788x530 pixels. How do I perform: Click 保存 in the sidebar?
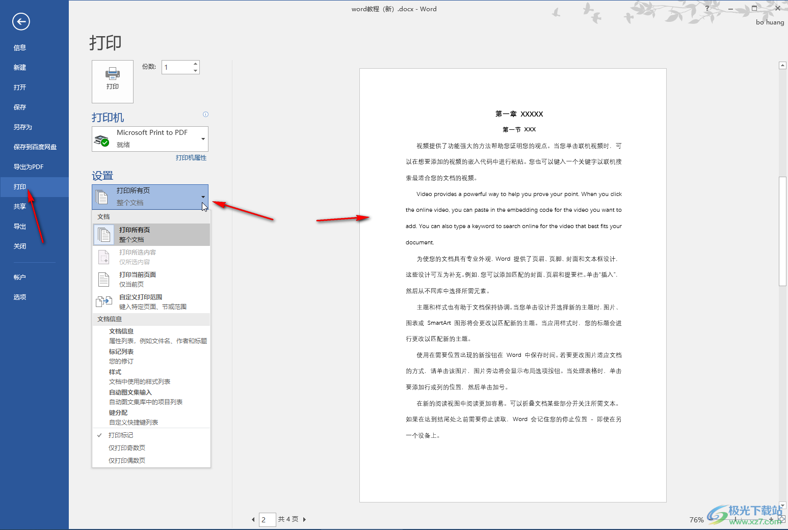pos(34,107)
